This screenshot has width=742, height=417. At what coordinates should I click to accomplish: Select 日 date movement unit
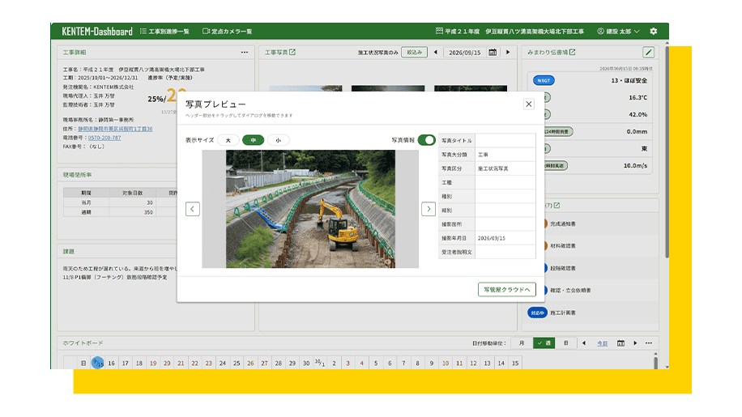pyautogui.click(x=566, y=343)
